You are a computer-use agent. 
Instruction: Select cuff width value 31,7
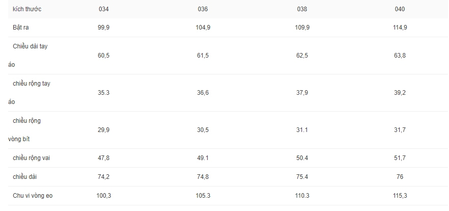400,130
